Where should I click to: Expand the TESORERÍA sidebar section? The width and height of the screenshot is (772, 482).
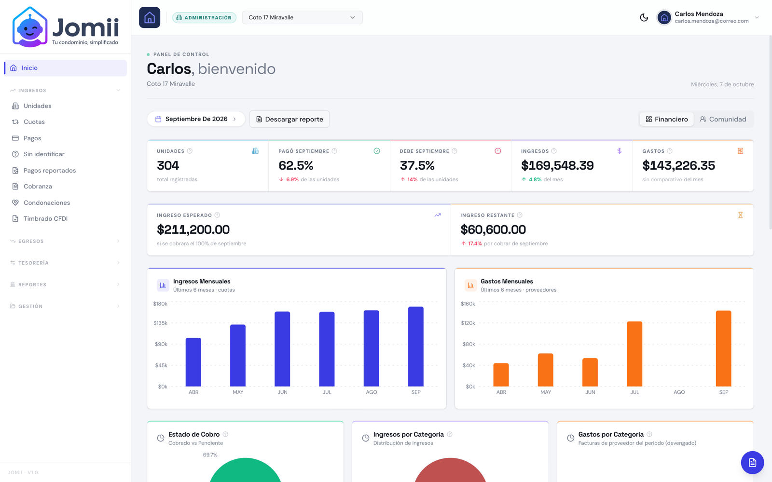point(66,263)
